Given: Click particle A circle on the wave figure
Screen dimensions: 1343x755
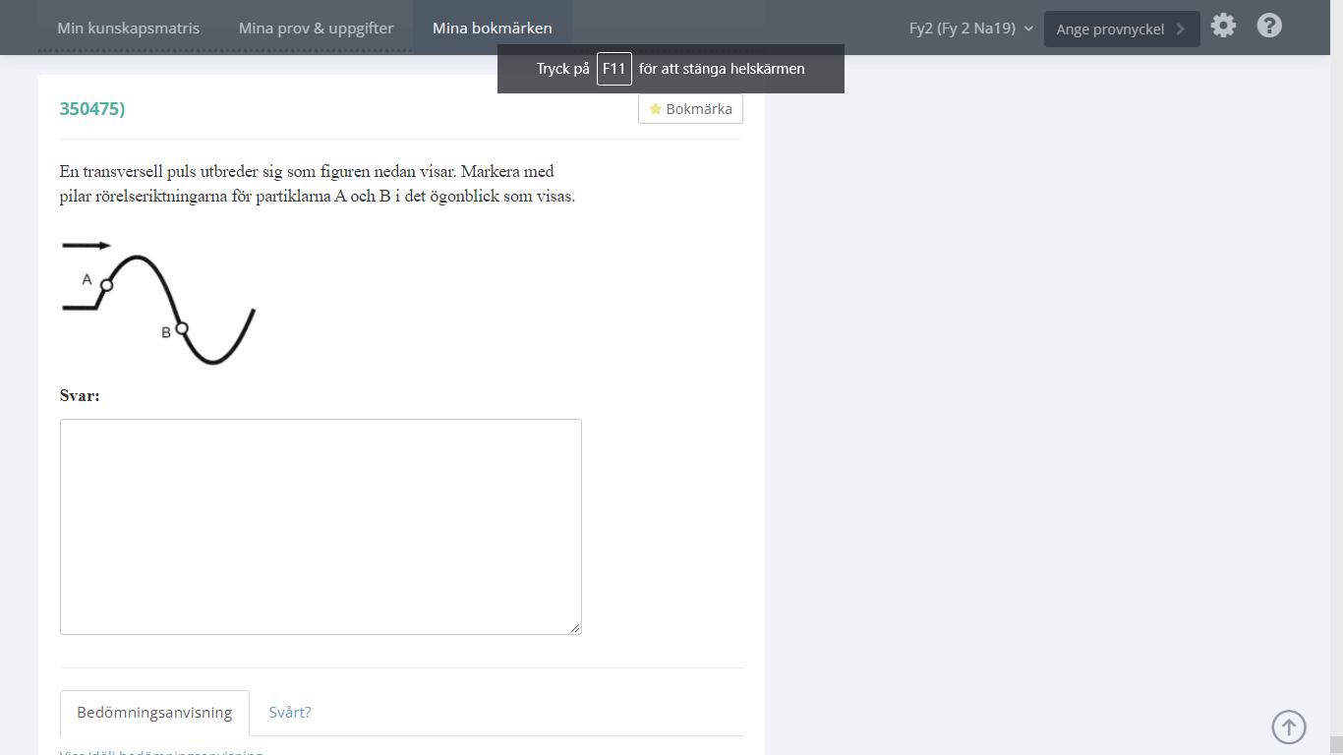Looking at the screenshot, I should [106, 285].
